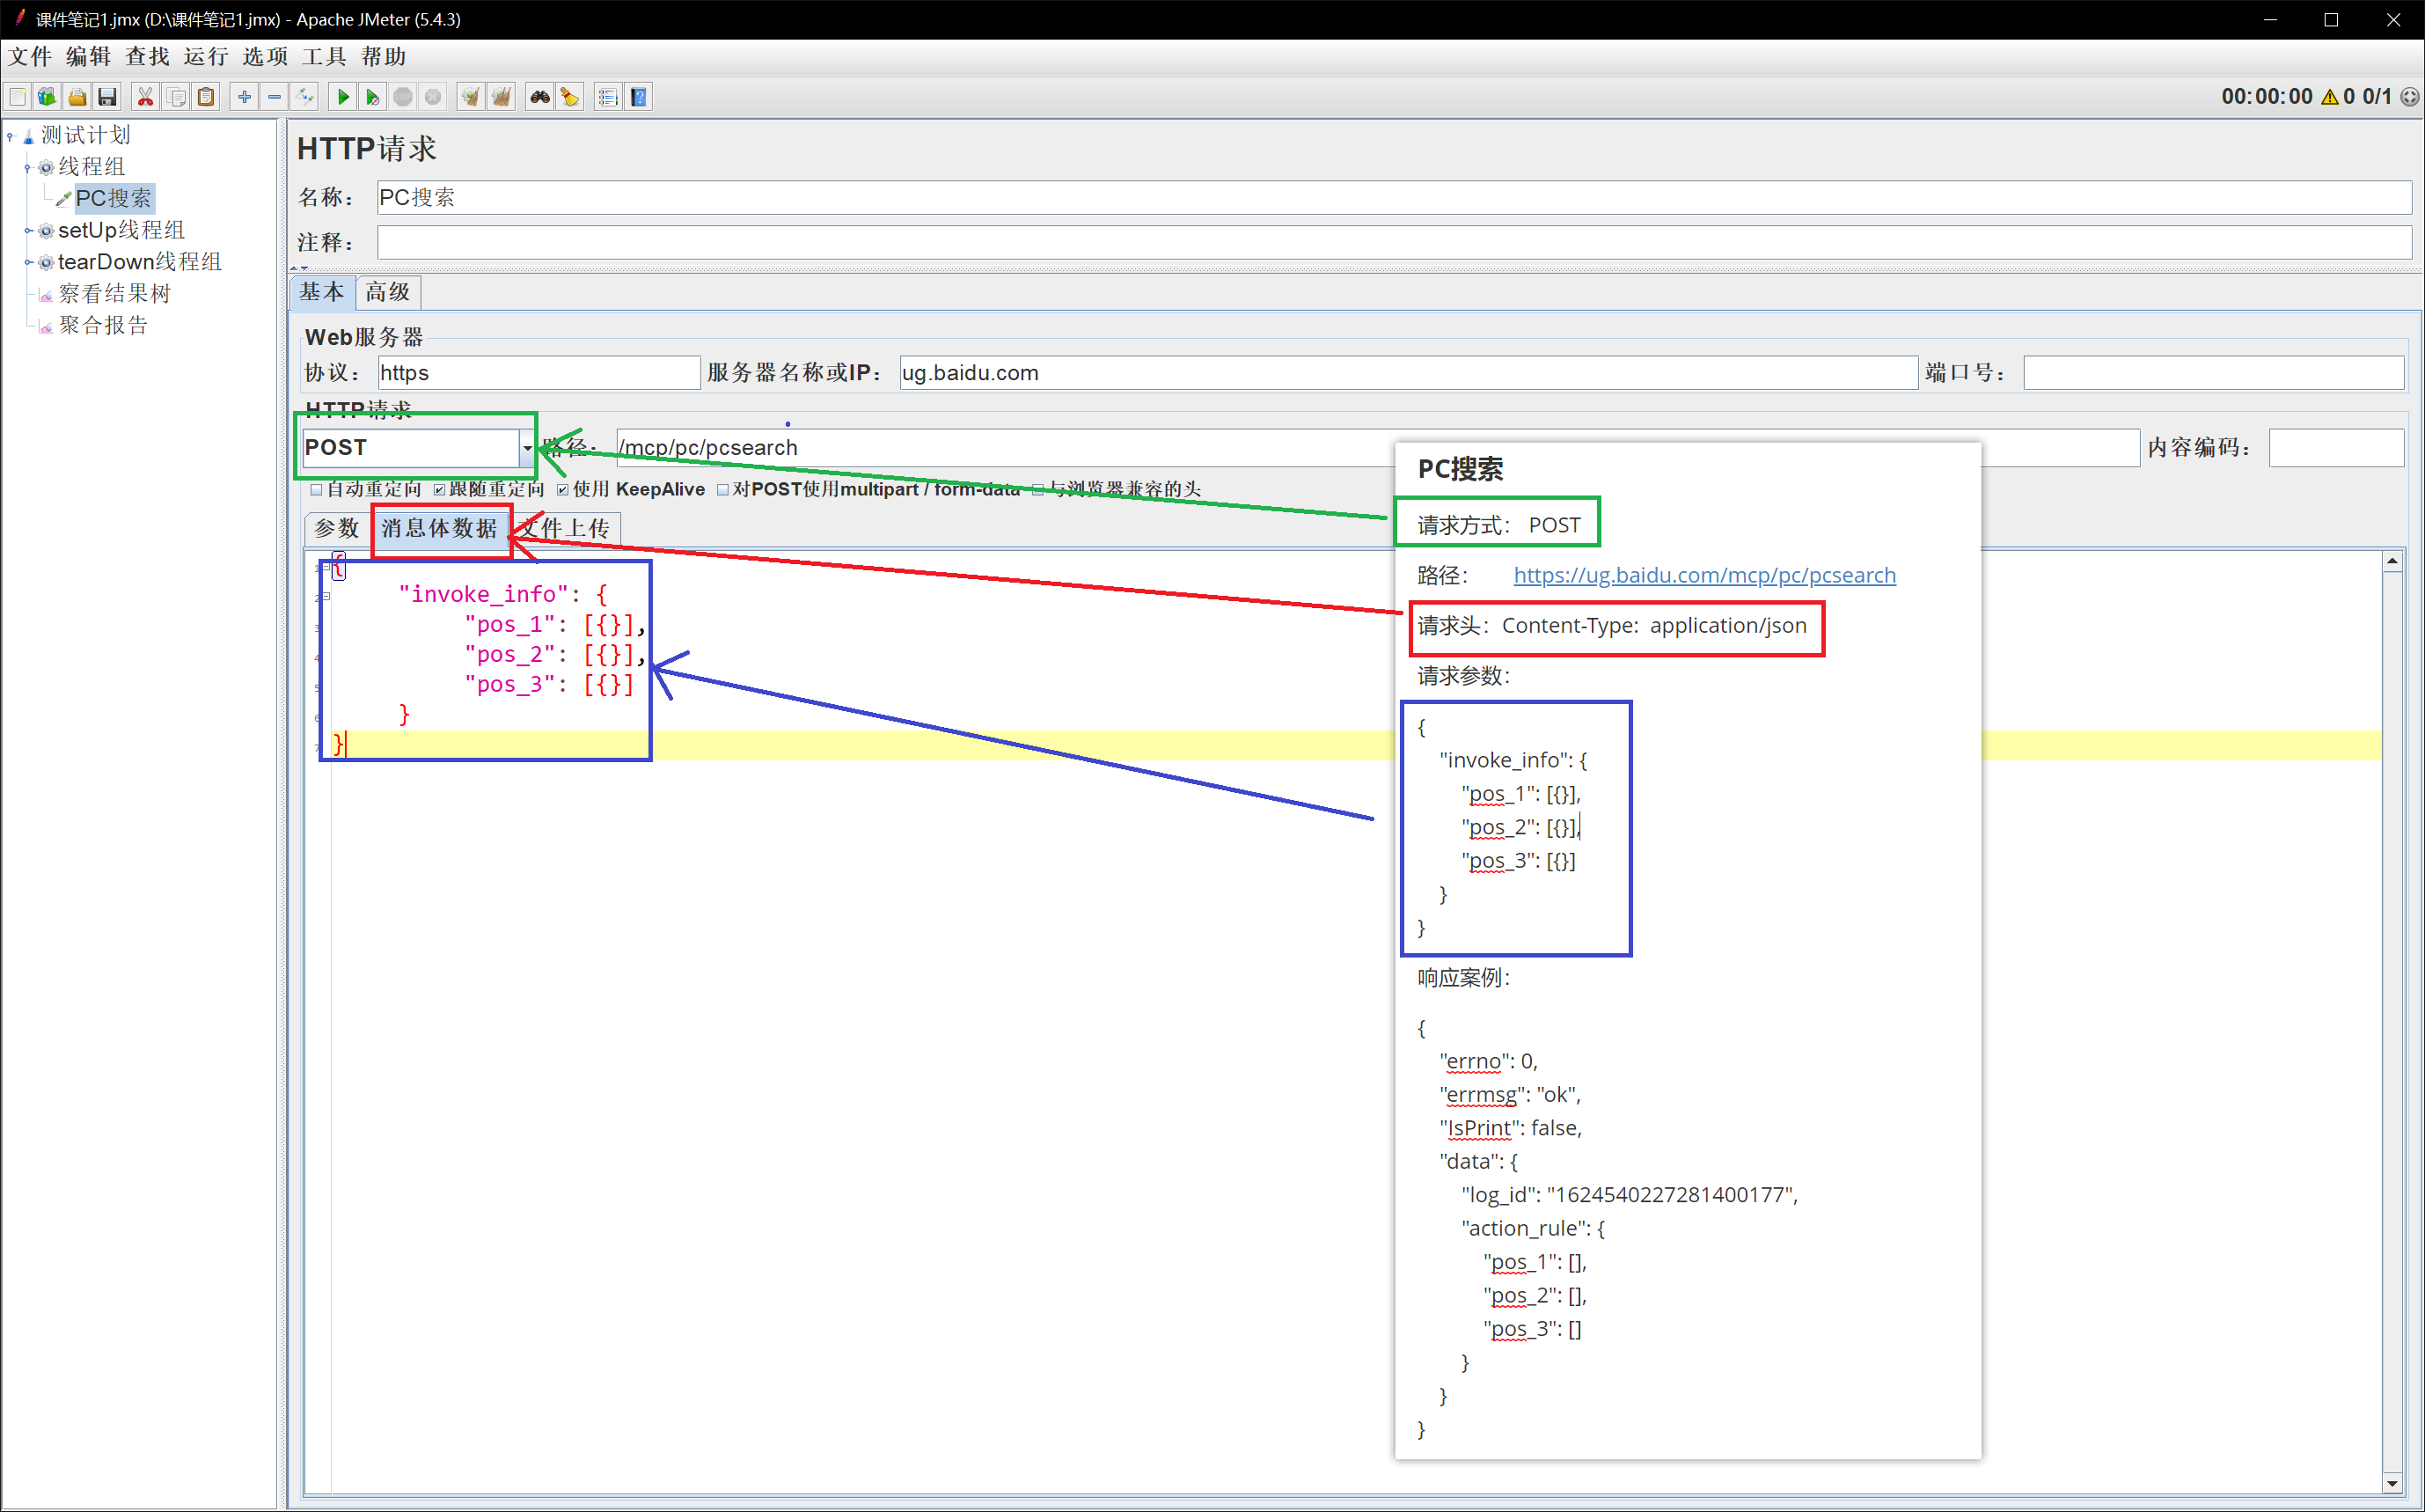The image size is (2425, 1512).
Task: Click the Save floppy disk icon
Action: pyautogui.click(x=107, y=97)
